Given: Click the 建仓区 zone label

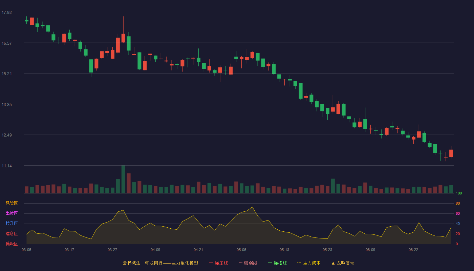Looking at the screenshot, I should (x=12, y=234).
